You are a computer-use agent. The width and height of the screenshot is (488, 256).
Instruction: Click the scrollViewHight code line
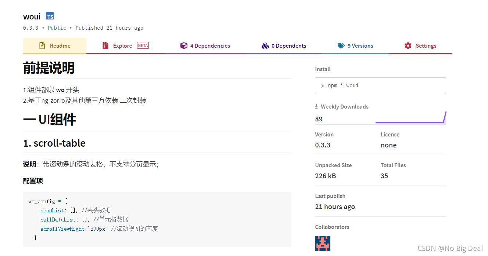(99, 229)
